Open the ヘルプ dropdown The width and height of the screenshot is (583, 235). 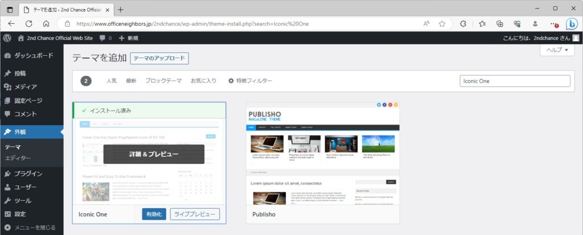coord(557,50)
